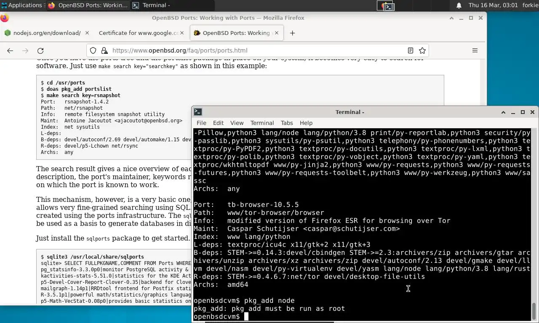Shade the Terminal window with the up-arrow button

[503, 112]
